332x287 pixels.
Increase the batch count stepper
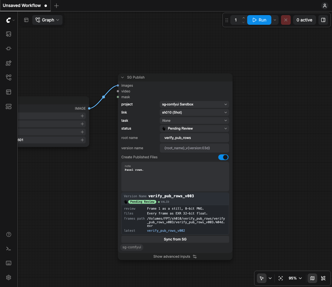point(244,18)
